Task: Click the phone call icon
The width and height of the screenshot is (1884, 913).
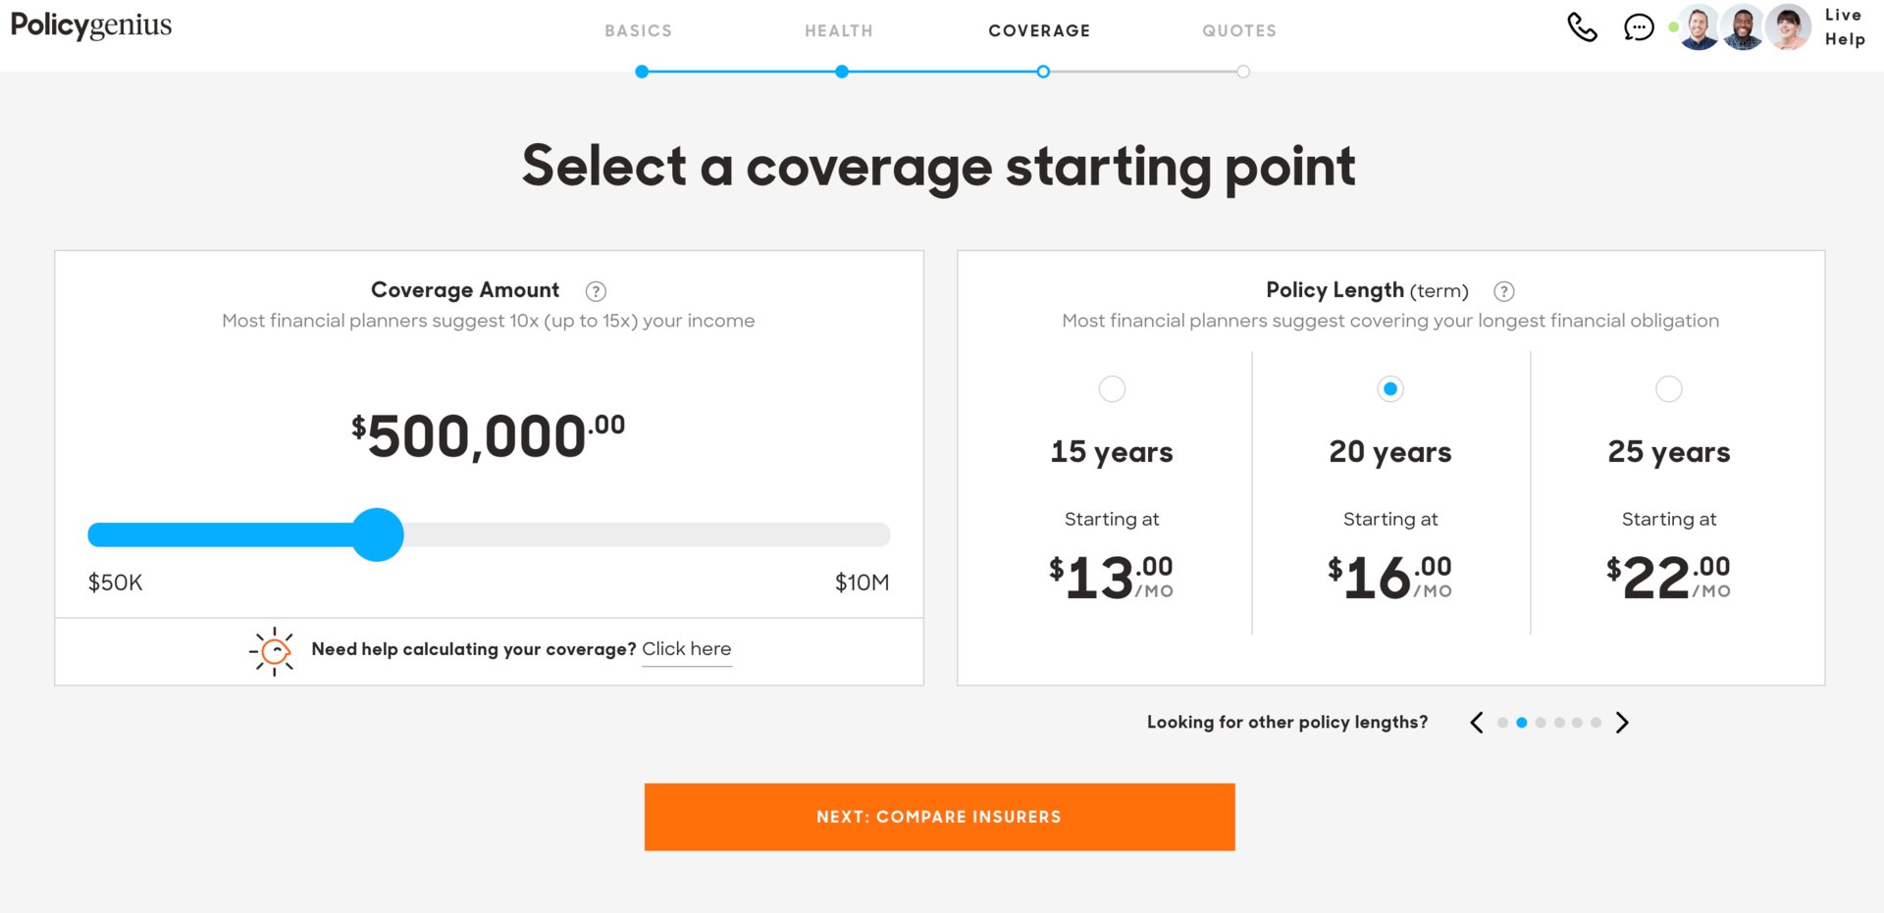Action: 1582,26
